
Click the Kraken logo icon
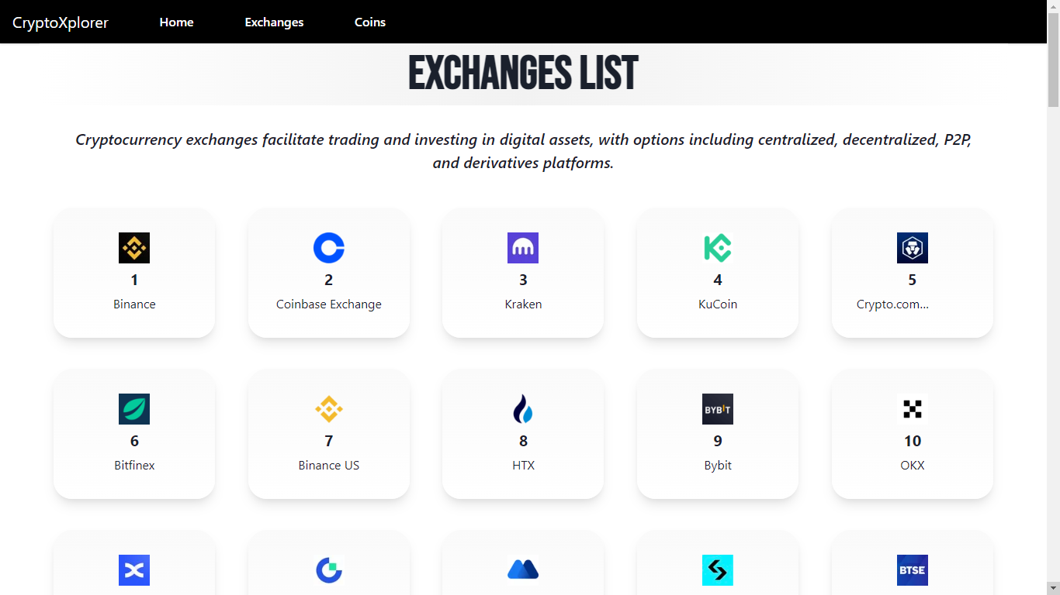[x=523, y=248]
